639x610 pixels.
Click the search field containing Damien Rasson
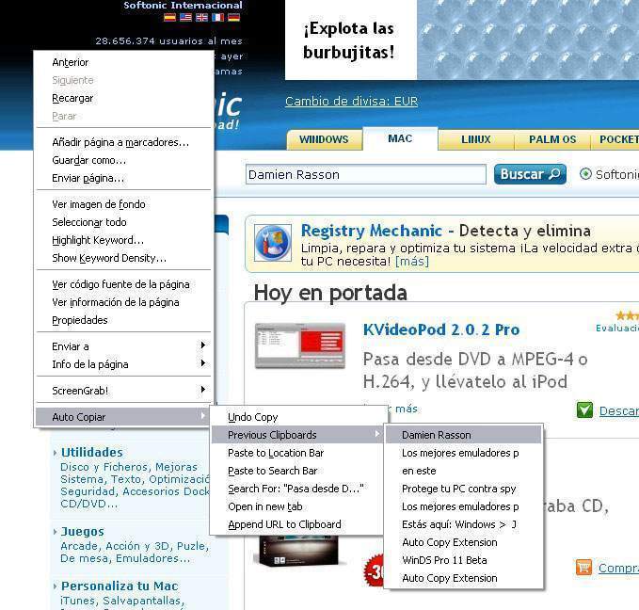[x=365, y=174]
